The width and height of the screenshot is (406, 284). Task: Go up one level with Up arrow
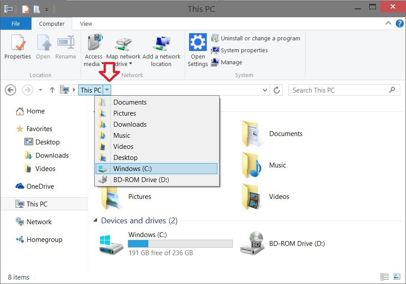52,90
